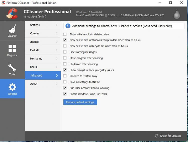Screen dimensions: 188x142
Task: Minimize the CCleaner window
Action: 160,3
